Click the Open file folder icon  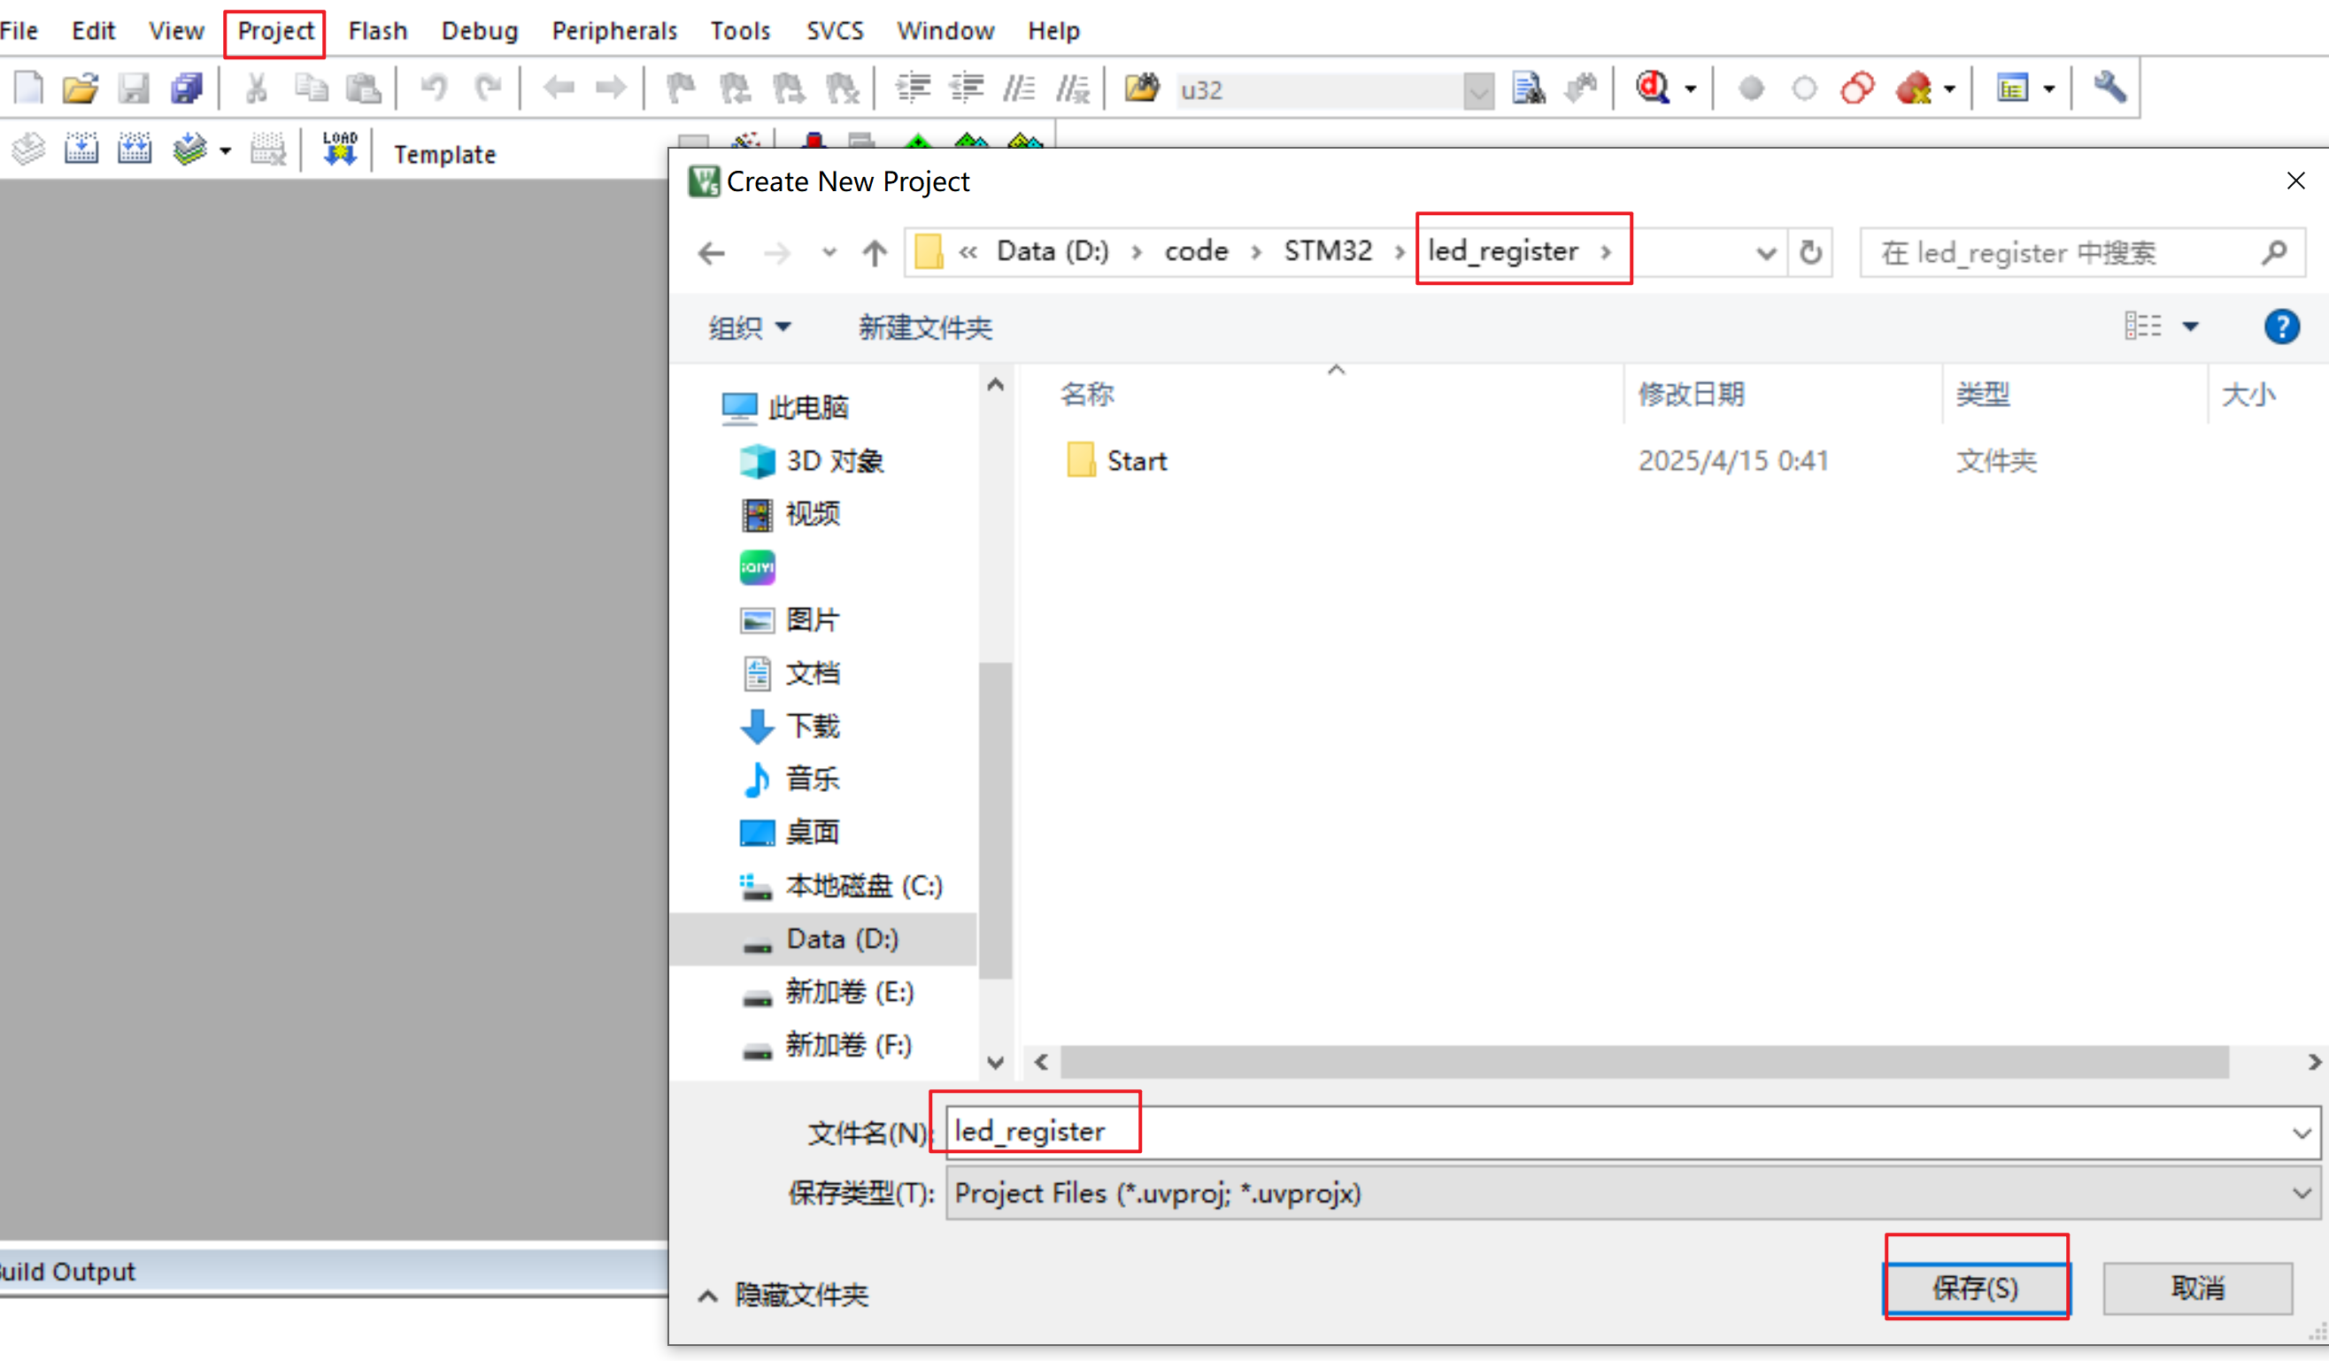coord(81,88)
